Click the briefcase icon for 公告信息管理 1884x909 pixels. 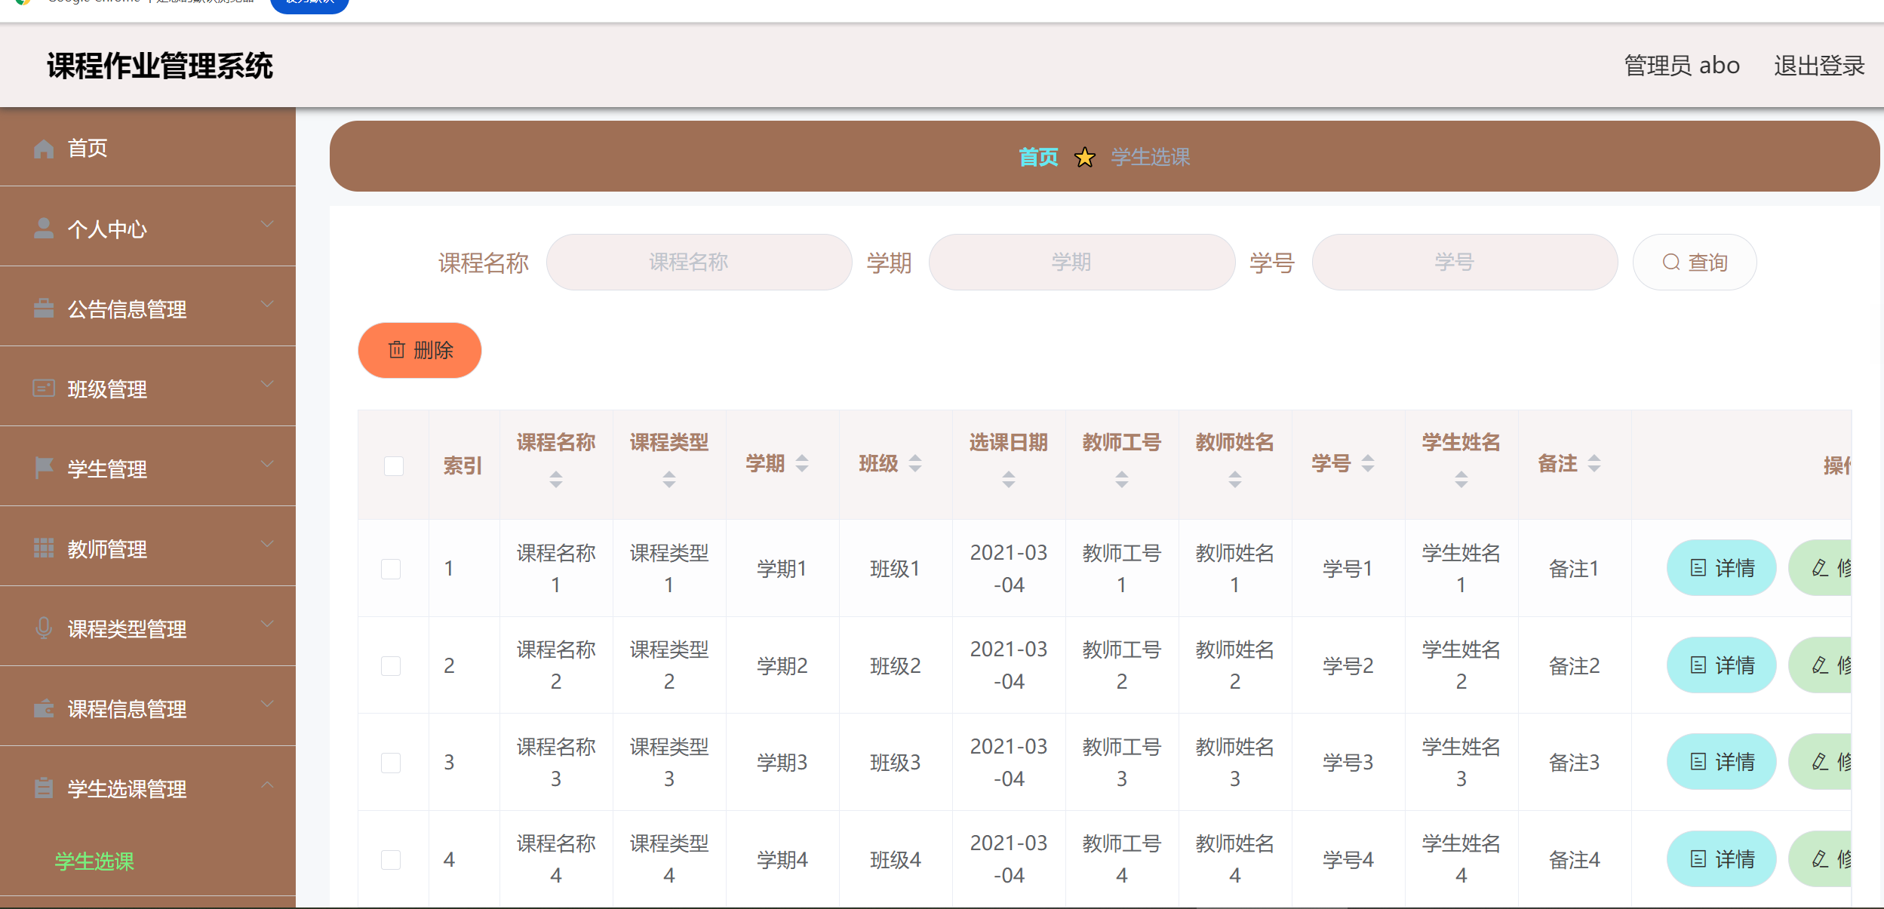click(x=43, y=305)
